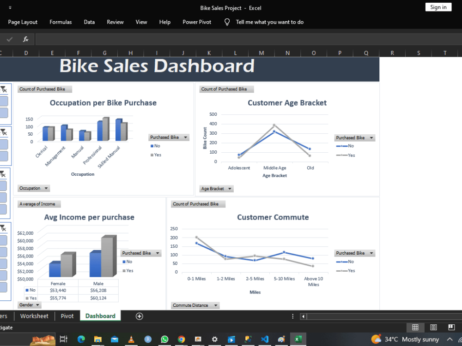Add a new sheet with the plus icon

139,316
